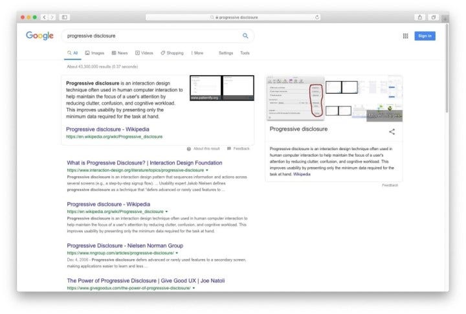Open Wikipedia link in knowledge panel description
The width and height of the screenshot is (466, 314).
tap(302, 174)
